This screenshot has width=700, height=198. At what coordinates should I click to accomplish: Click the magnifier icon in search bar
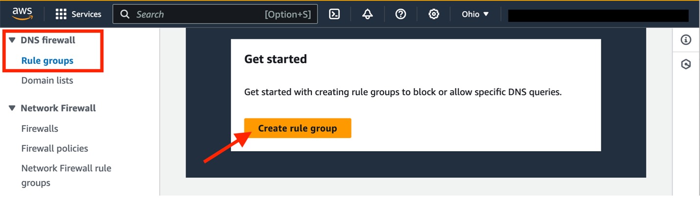click(125, 14)
